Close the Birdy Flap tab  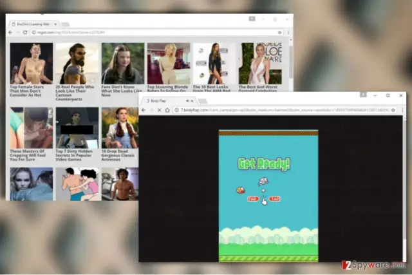point(192,100)
